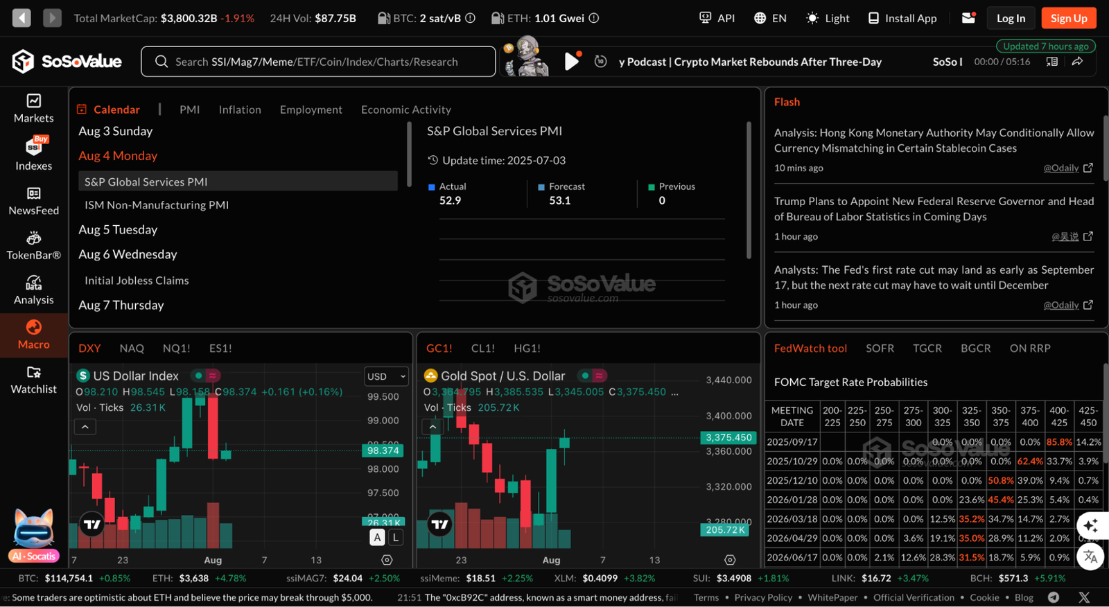
Task: Select the S&P Global Services PMI event
Action: click(x=238, y=182)
